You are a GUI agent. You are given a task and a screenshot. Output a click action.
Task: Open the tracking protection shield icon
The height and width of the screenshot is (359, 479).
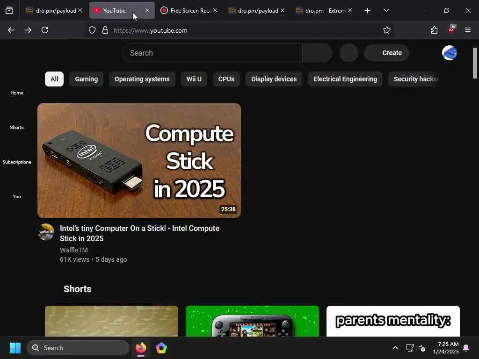pos(92,30)
